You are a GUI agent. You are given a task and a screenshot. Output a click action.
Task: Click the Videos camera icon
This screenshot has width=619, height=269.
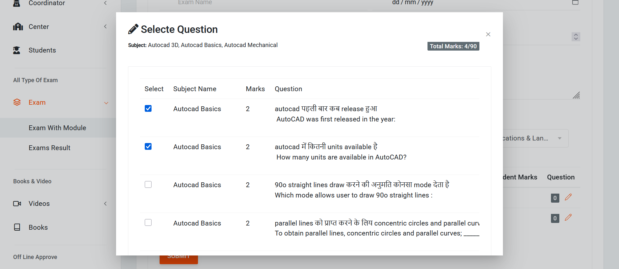pyautogui.click(x=17, y=204)
